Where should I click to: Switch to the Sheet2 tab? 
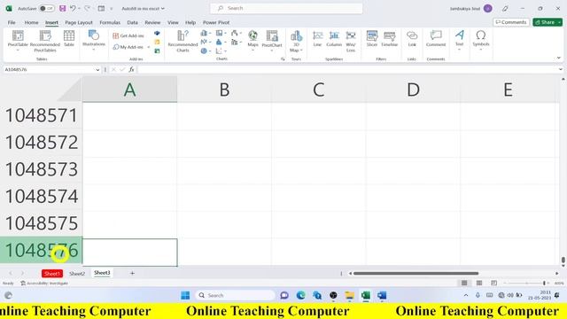(77, 274)
